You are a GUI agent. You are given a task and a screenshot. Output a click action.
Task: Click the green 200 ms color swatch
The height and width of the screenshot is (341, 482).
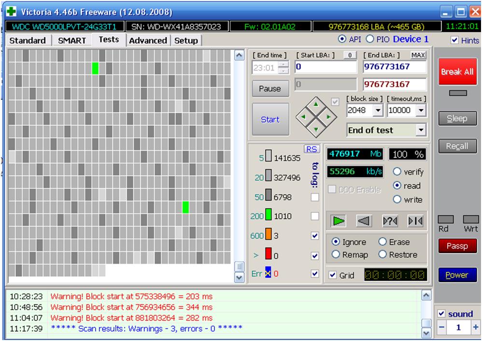pyautogui.click(x=269, y=214)
